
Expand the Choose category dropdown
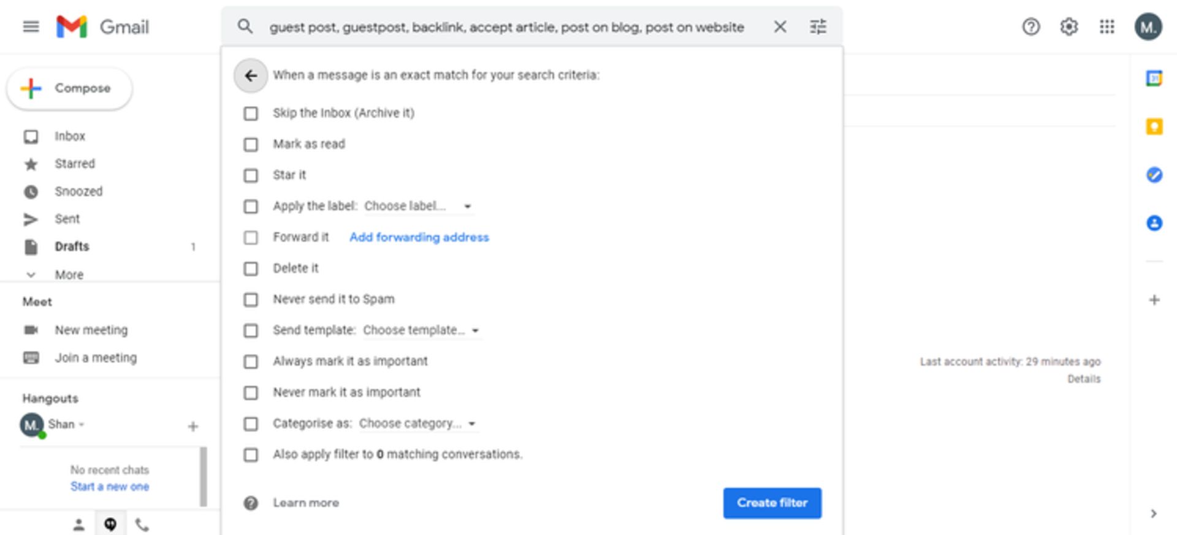[417, 423]
